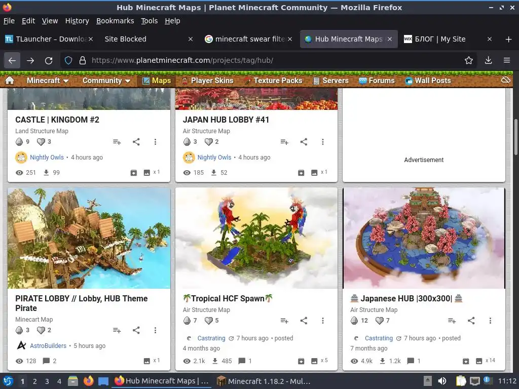Add PIRATE LOBBY to collection

(x=117, y=330)
